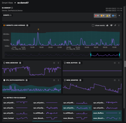This screenshot has width=126, height=123.
Task: Select the mem_Cached metric row
Action: (x=17, y=118)
